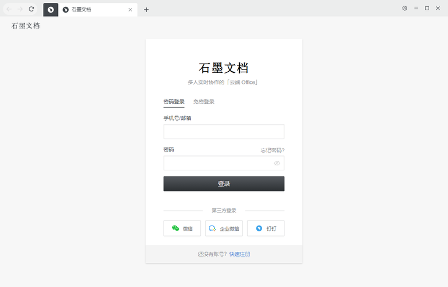Click the browser forward arrow
448x287 pixels.
click(x=20, y=9)
